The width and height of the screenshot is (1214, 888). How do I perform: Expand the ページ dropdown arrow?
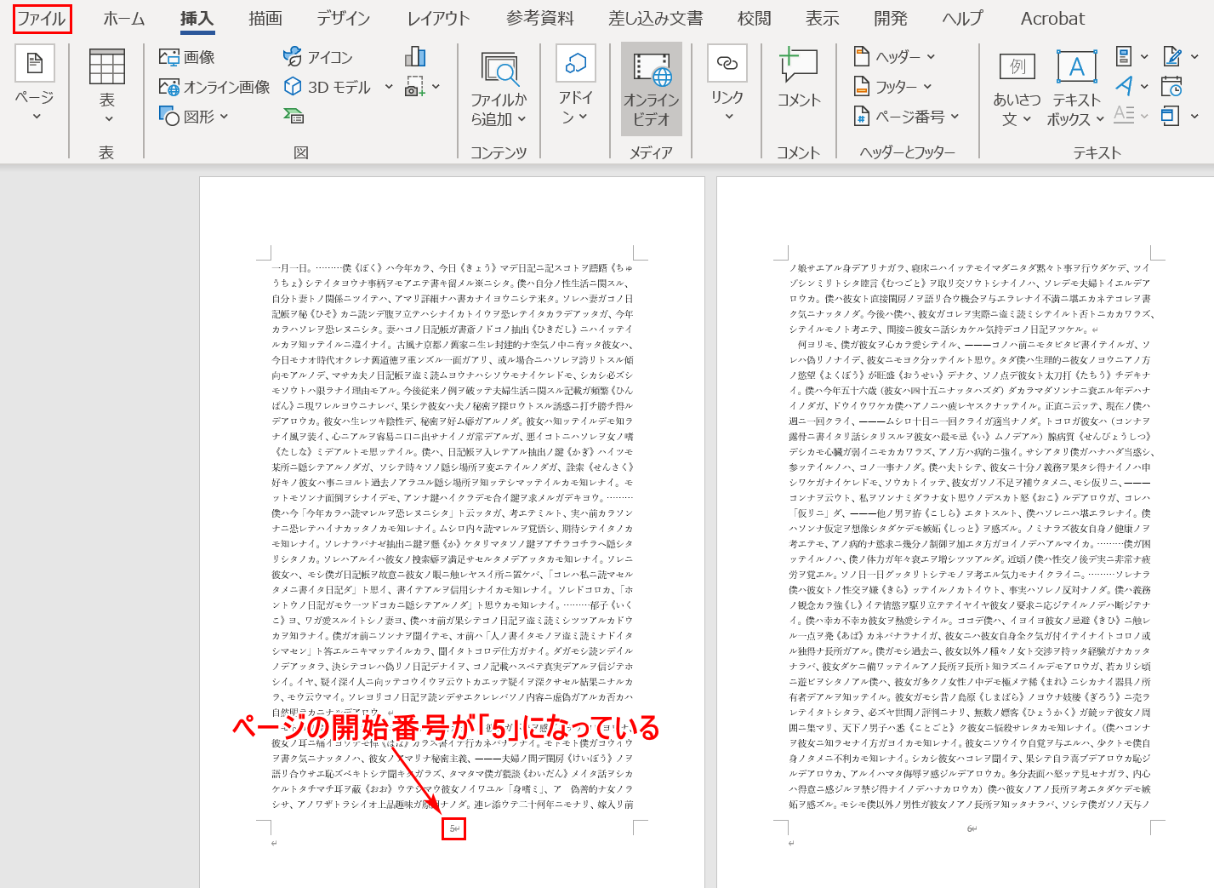pyautogui.click(x=37, y=117)
